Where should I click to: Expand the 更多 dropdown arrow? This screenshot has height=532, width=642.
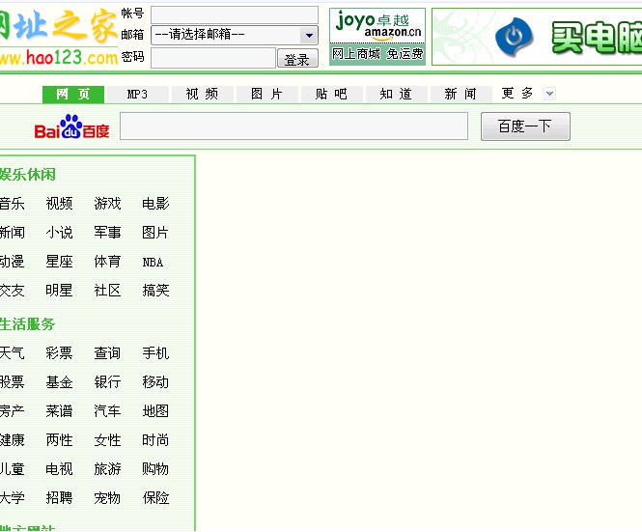point(549,94)
